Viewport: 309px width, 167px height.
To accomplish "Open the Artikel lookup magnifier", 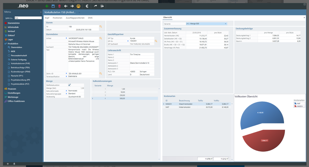I will coord(101,37).
